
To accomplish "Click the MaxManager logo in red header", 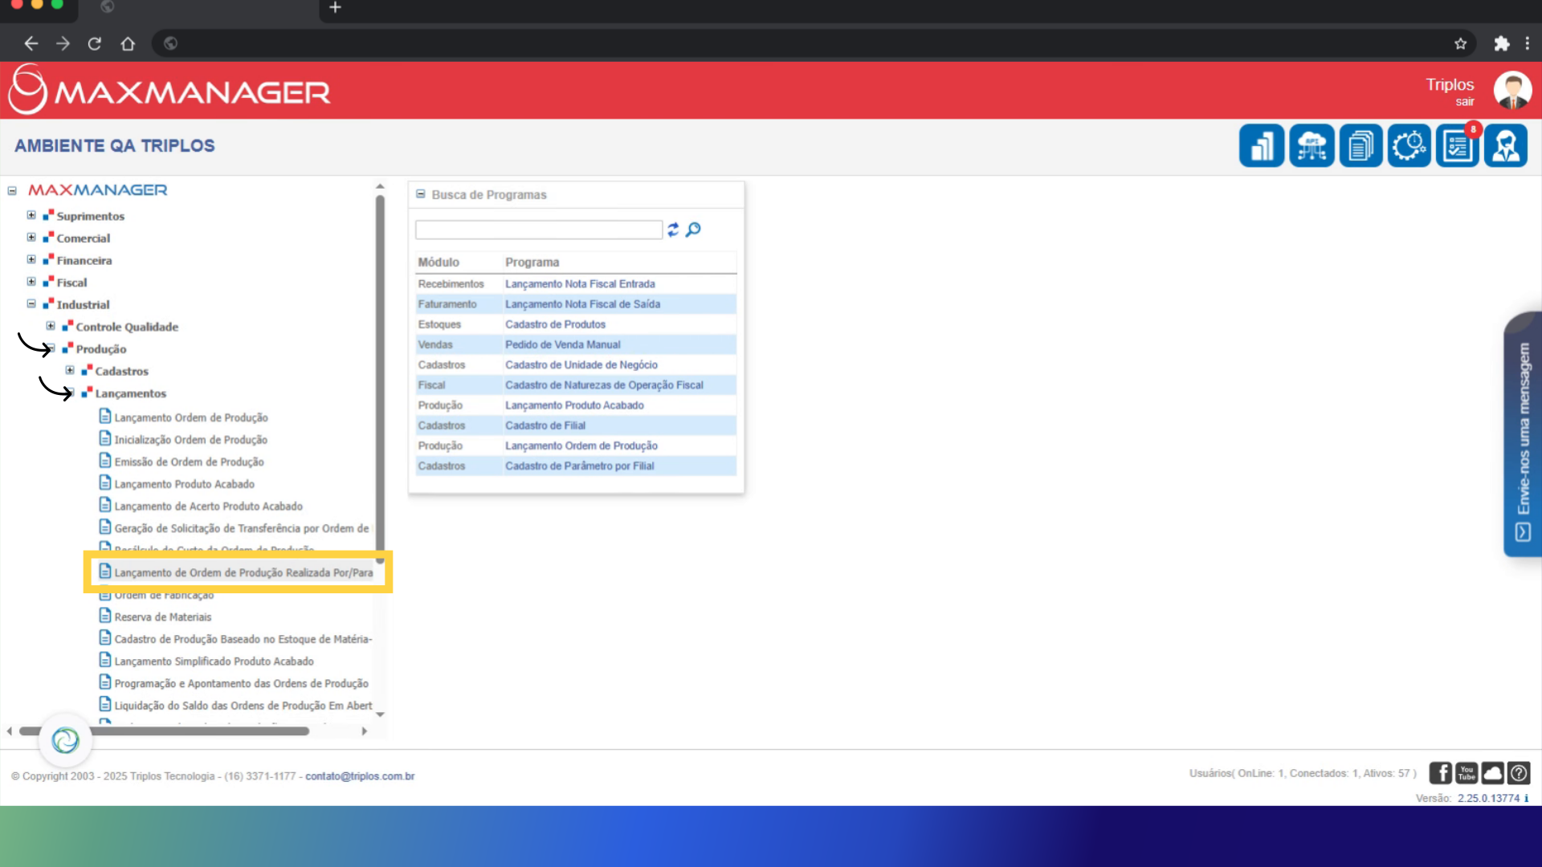I will (169, 91).
